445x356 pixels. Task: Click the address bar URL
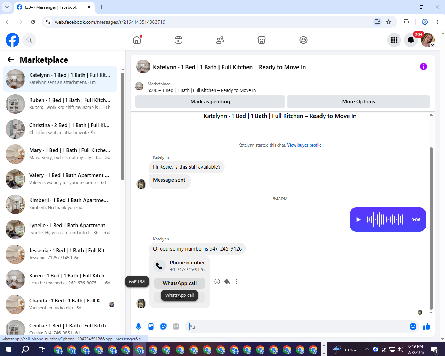pos(110,22)
